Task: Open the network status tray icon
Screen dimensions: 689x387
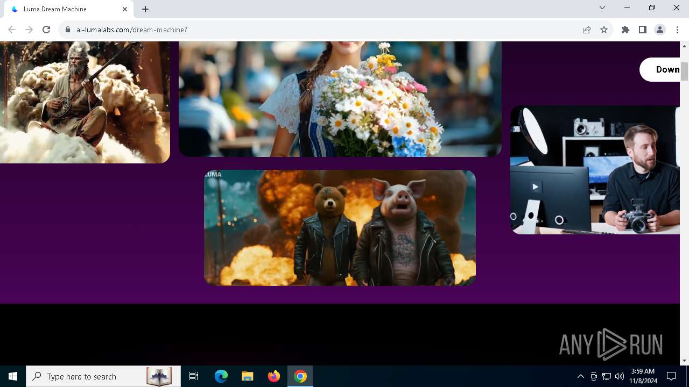Action: click(607, 376)
